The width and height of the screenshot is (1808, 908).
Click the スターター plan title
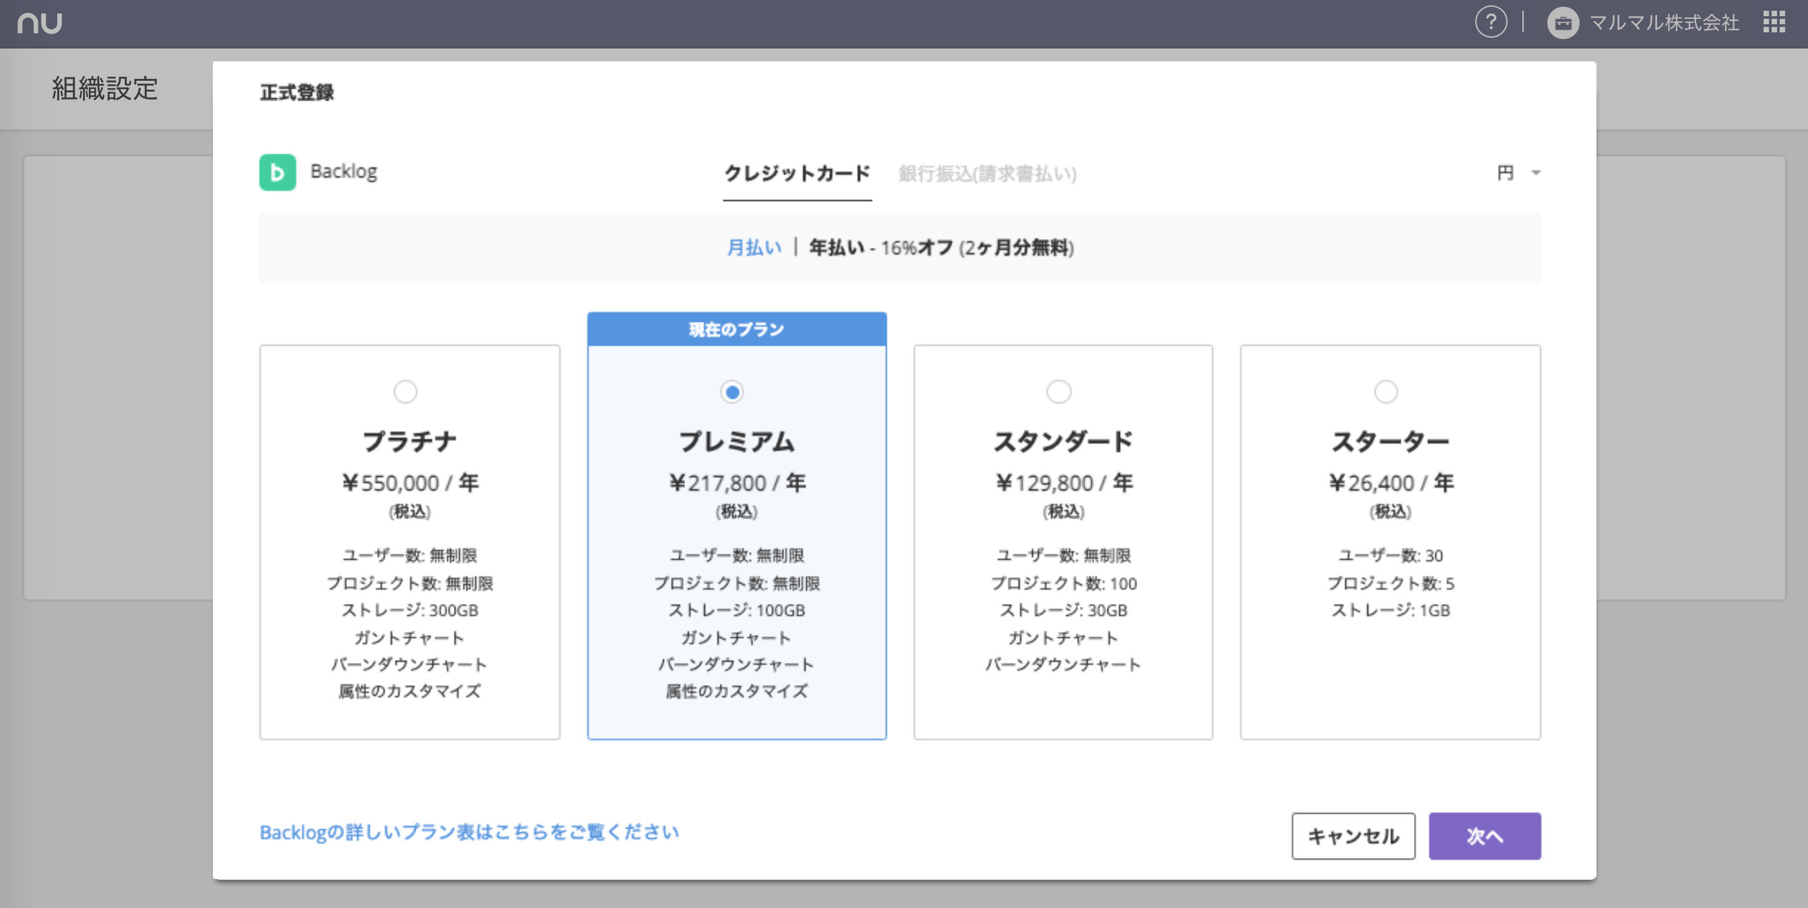tap(1390, 441)
